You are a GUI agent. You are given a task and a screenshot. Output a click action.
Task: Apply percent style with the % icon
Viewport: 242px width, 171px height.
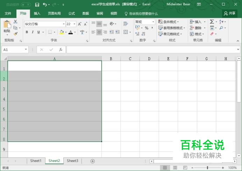[147, 28]
